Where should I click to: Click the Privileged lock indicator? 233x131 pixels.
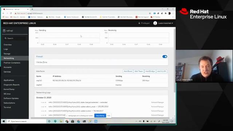pyautogui.click(x=144, y=23)
